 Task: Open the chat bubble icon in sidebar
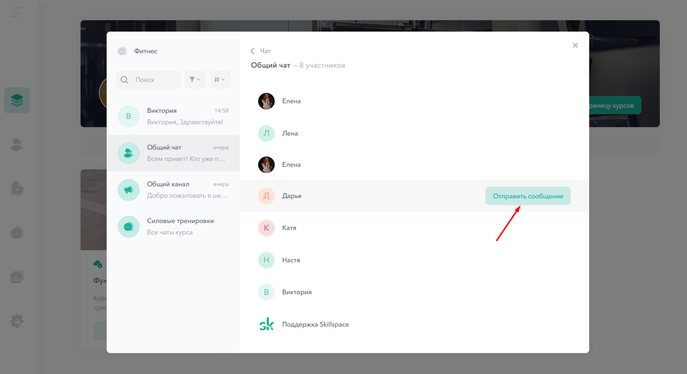[x=17, y=233]
